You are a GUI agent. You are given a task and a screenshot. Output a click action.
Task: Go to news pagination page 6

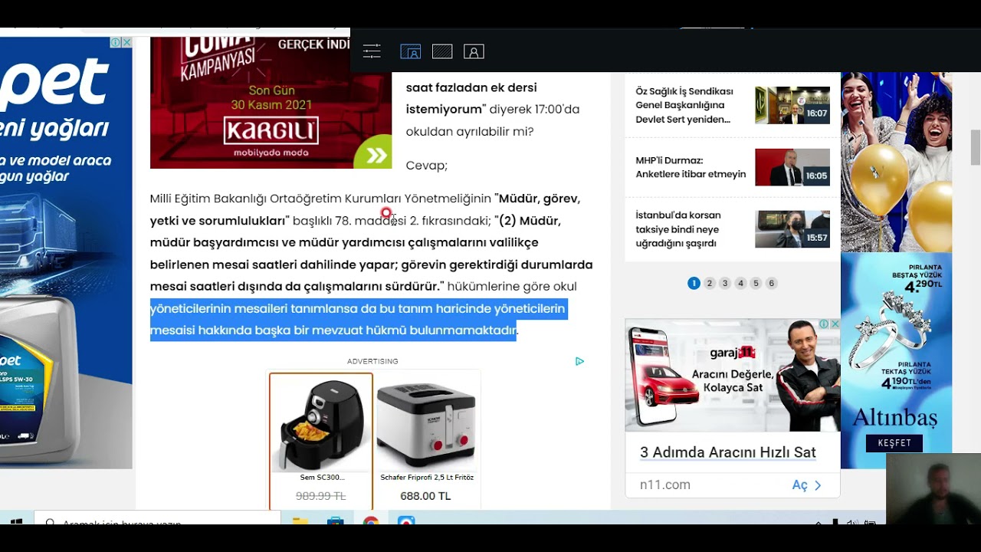772,283
